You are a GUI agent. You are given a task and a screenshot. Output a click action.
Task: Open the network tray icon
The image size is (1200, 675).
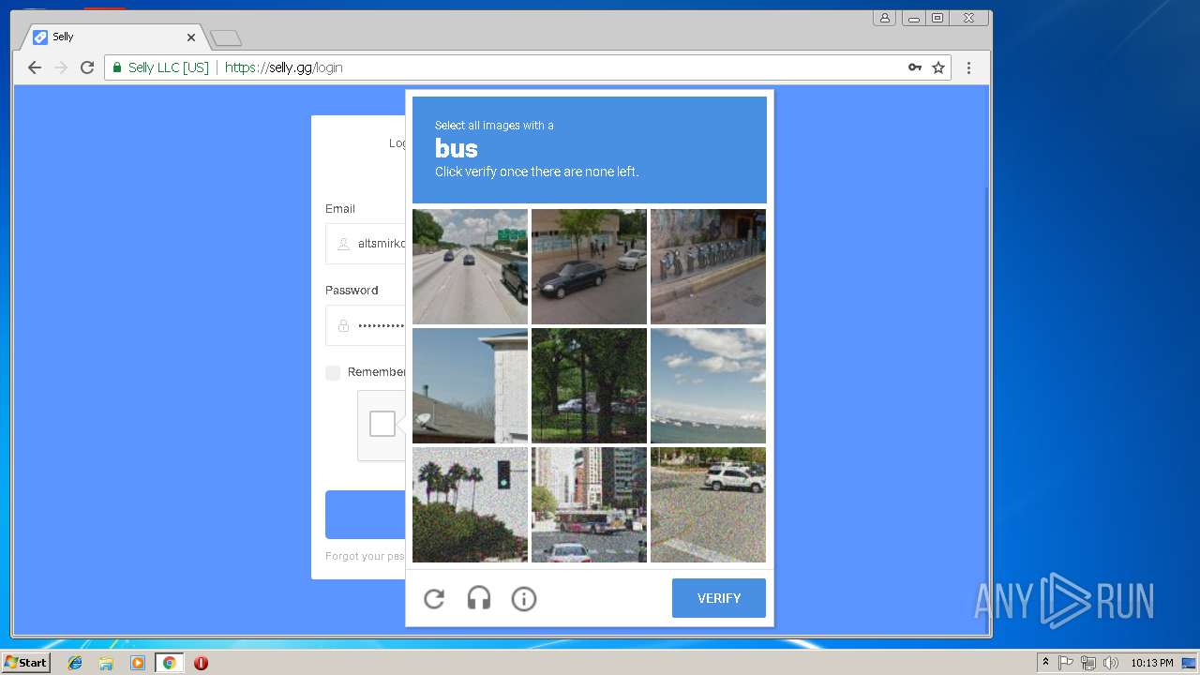pos(1088,663)
